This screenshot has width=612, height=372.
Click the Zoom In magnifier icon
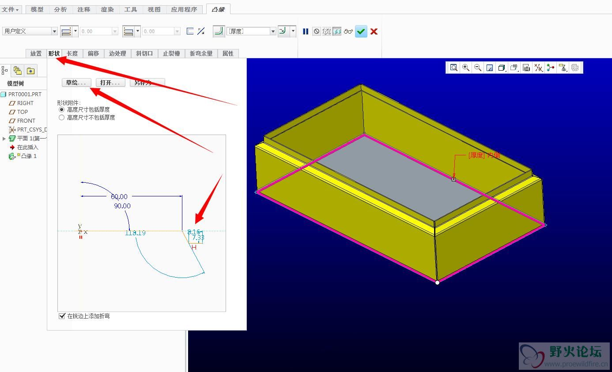465,68
